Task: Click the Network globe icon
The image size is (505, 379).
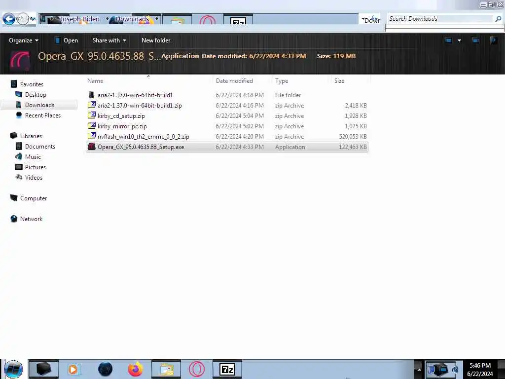Action: point(13,219)
